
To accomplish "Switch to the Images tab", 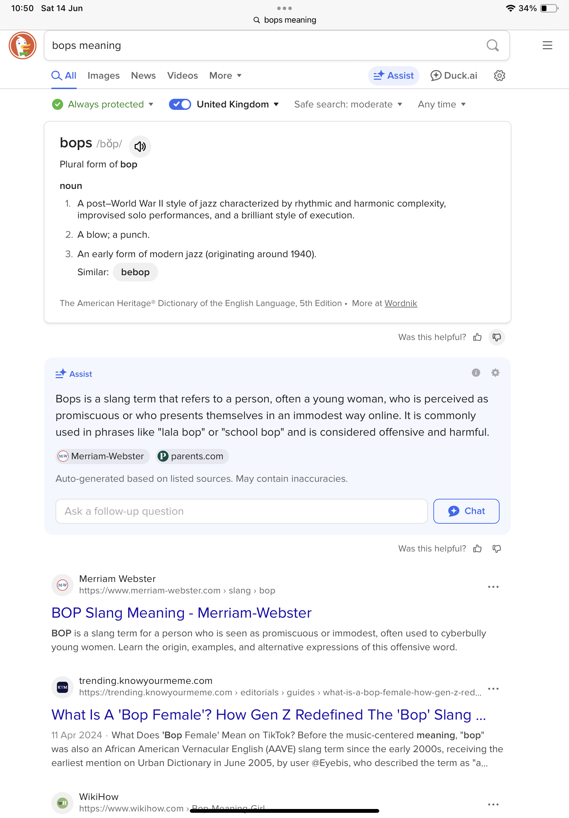I will pyautogui.click(x=103, y=76).
